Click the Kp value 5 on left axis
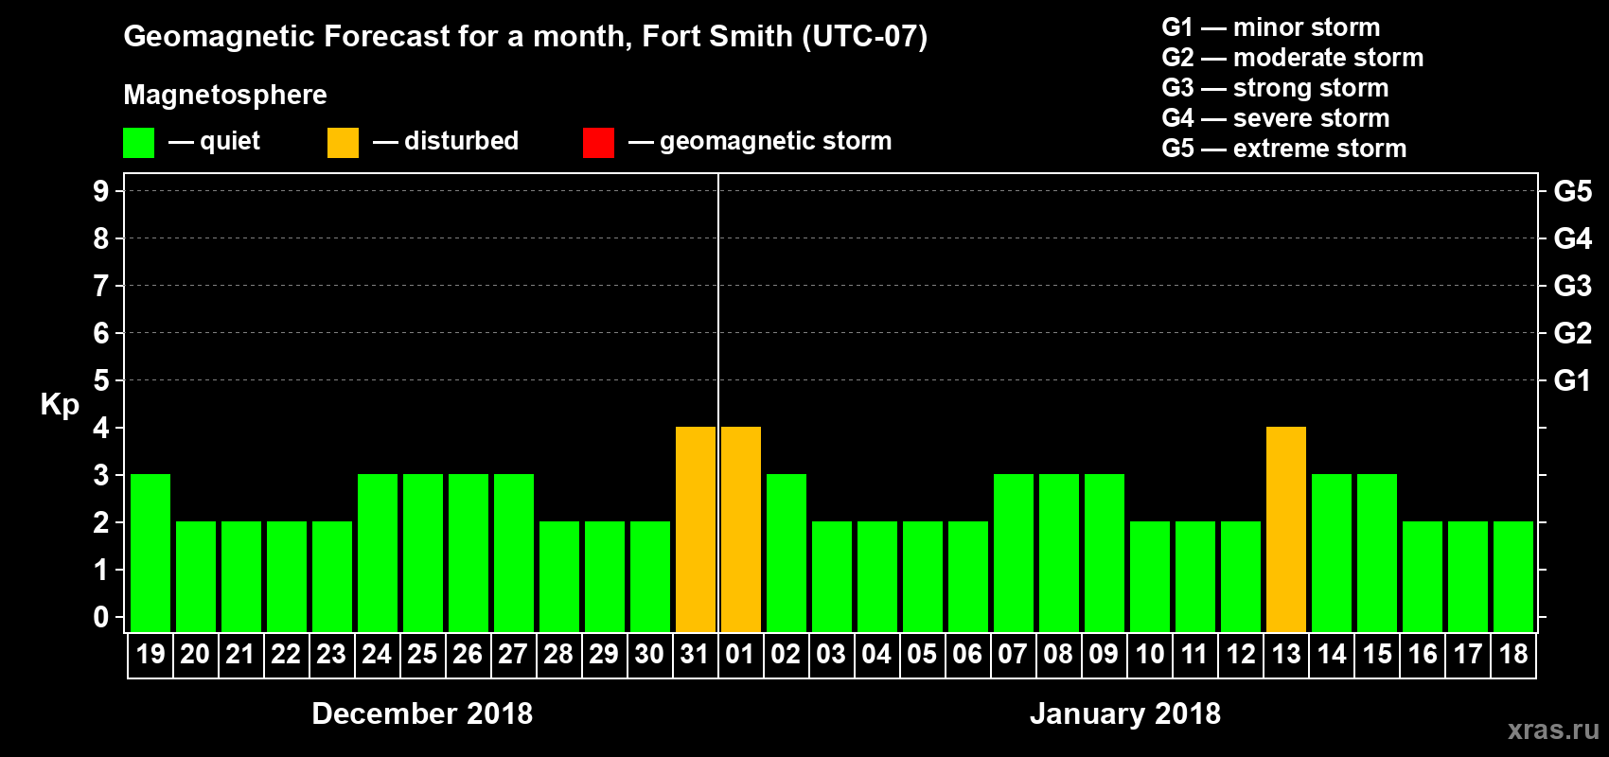 coord(101,380)
